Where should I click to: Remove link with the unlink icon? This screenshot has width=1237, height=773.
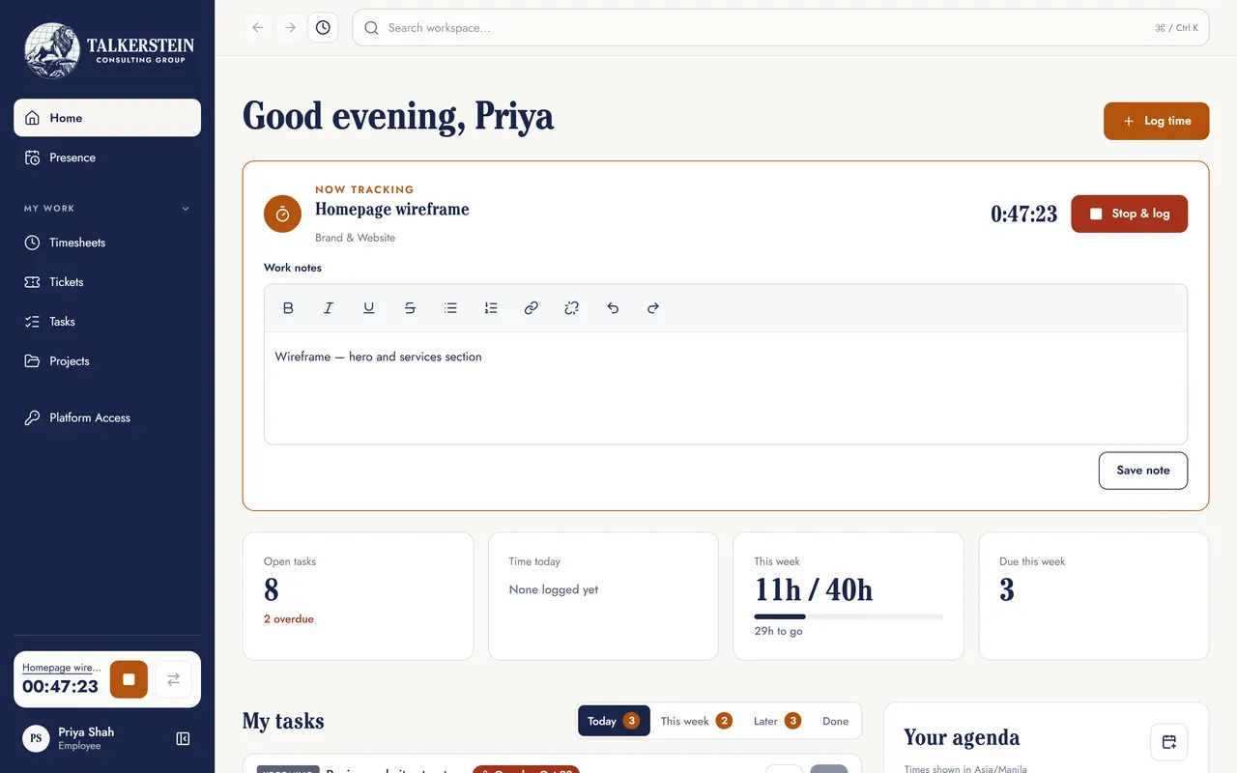[x=572, y=308]
